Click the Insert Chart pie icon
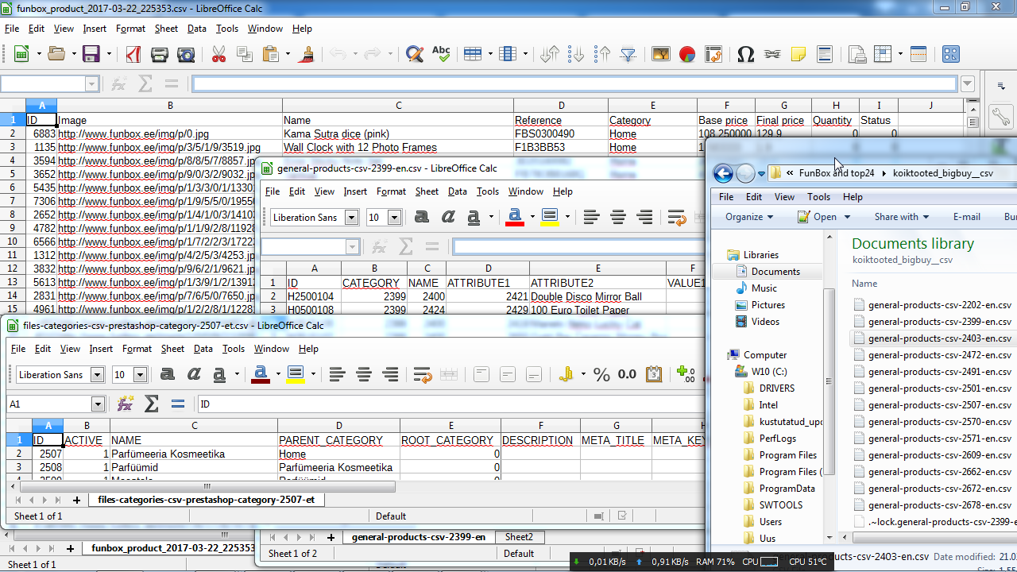 point(687,54)
